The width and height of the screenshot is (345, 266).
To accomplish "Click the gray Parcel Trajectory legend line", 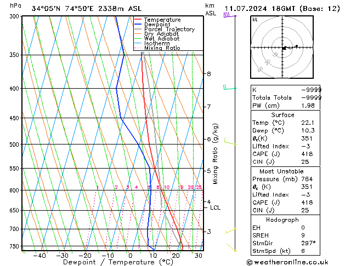I will [x=138, y=29].
